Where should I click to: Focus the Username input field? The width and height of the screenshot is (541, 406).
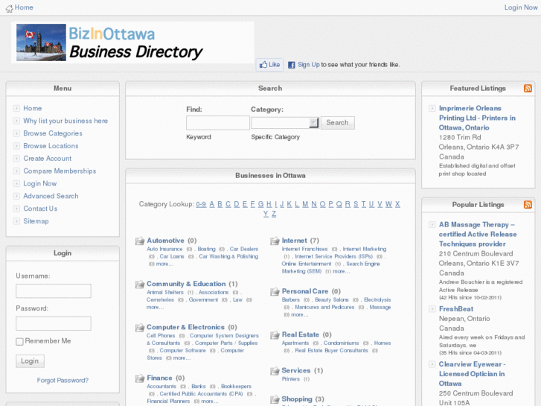pos(54,291)
